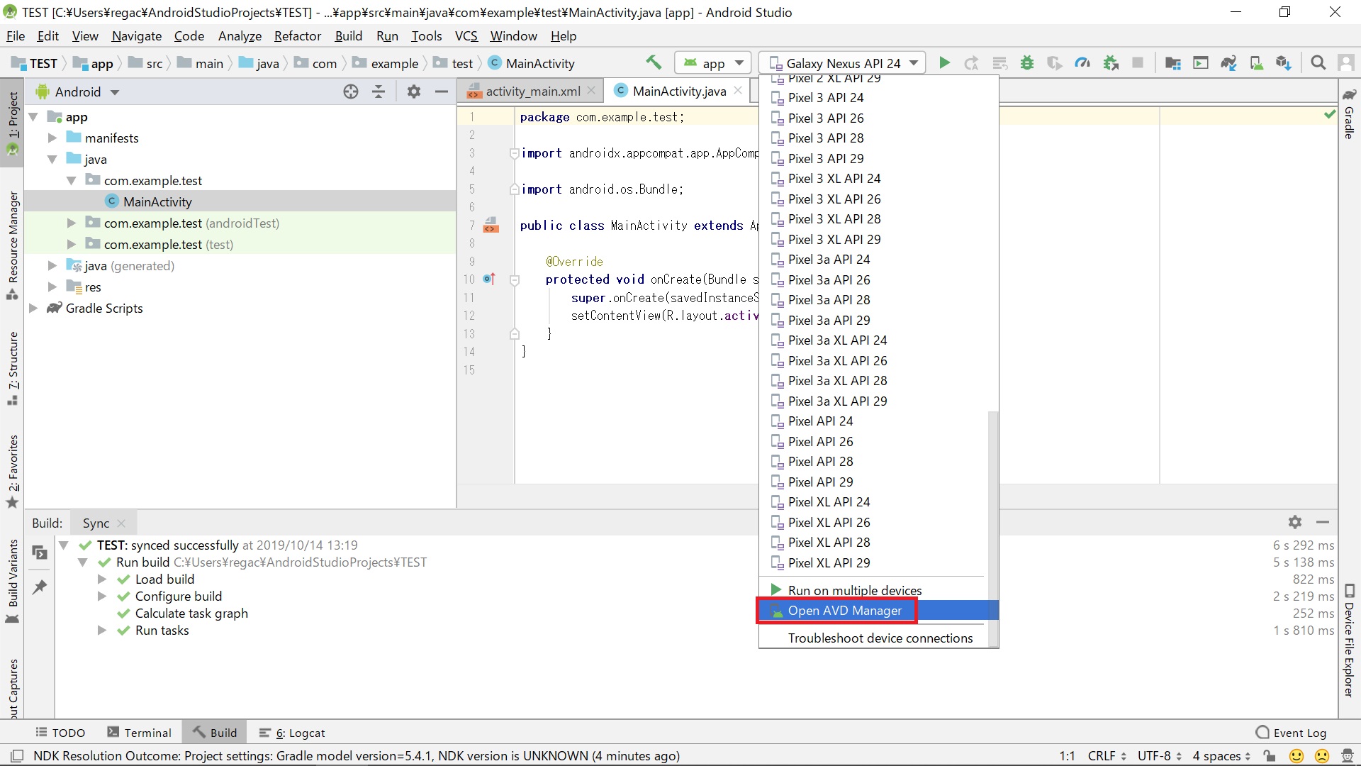Switch to the activity_main.xml tab
This screenshot has width=1361, height=766.
532,91
